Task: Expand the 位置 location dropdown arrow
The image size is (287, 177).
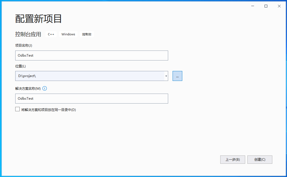Action: [x=166, y=76]
